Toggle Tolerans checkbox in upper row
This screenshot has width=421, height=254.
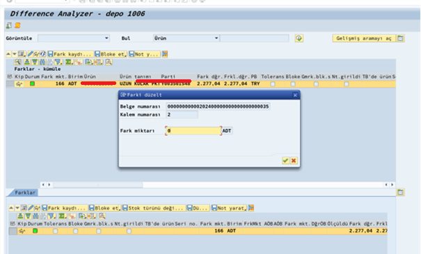point(273,84)
